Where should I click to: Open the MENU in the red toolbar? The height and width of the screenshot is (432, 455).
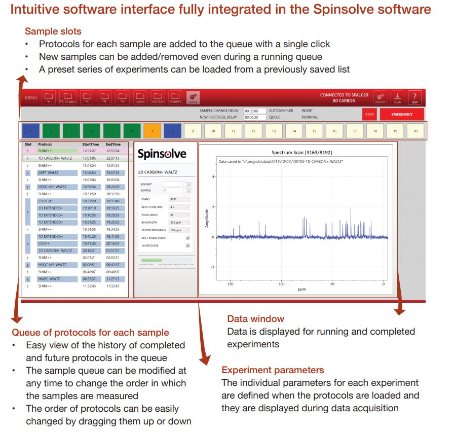31,98
